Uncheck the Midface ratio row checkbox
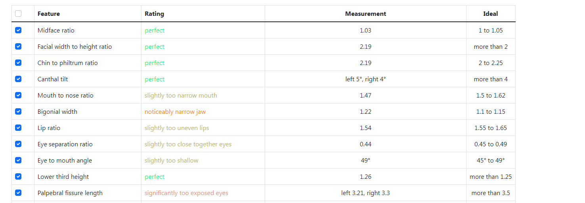 18,30
